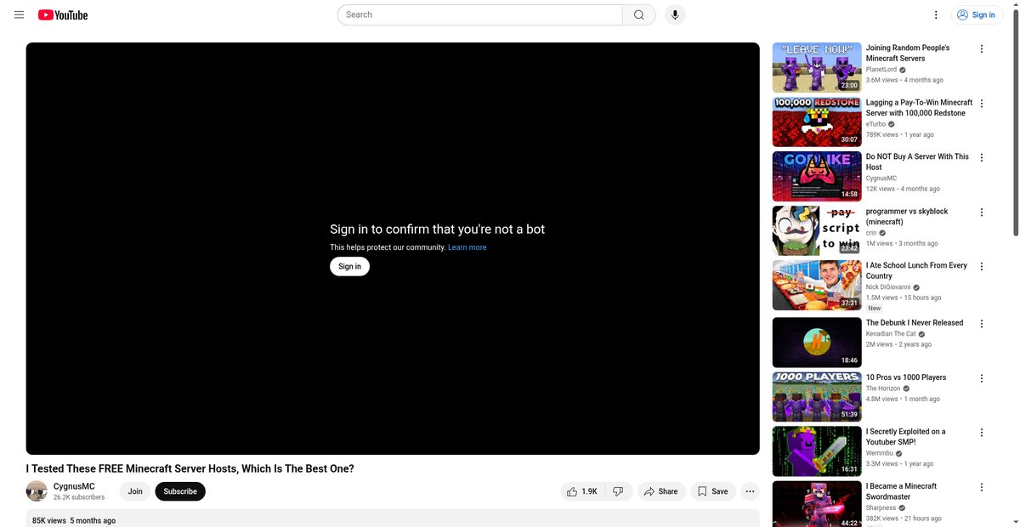
Task: Share the video
Action: pyautogui.click(x=661, y=491)
